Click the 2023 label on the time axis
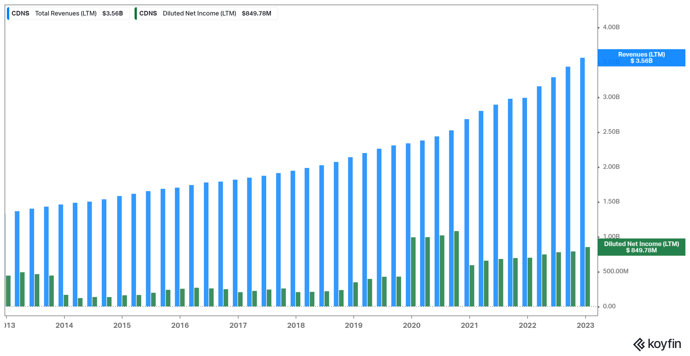The image size is (690, 356). point(585,325)
